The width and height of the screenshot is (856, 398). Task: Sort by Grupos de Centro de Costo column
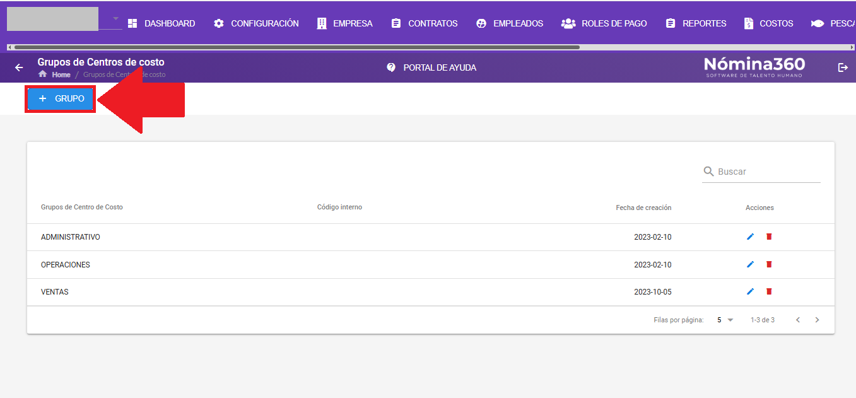[x=82, y=208]
